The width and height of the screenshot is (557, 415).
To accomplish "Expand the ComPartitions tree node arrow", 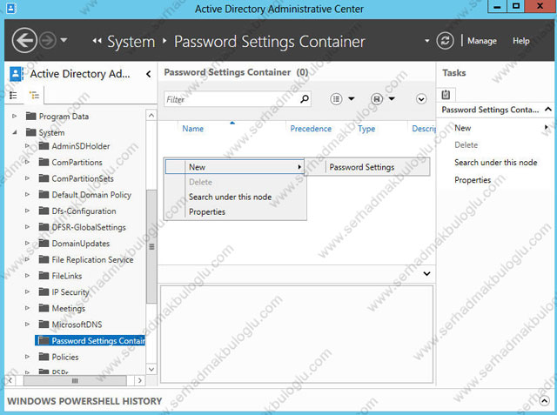I will pos(27,162).
